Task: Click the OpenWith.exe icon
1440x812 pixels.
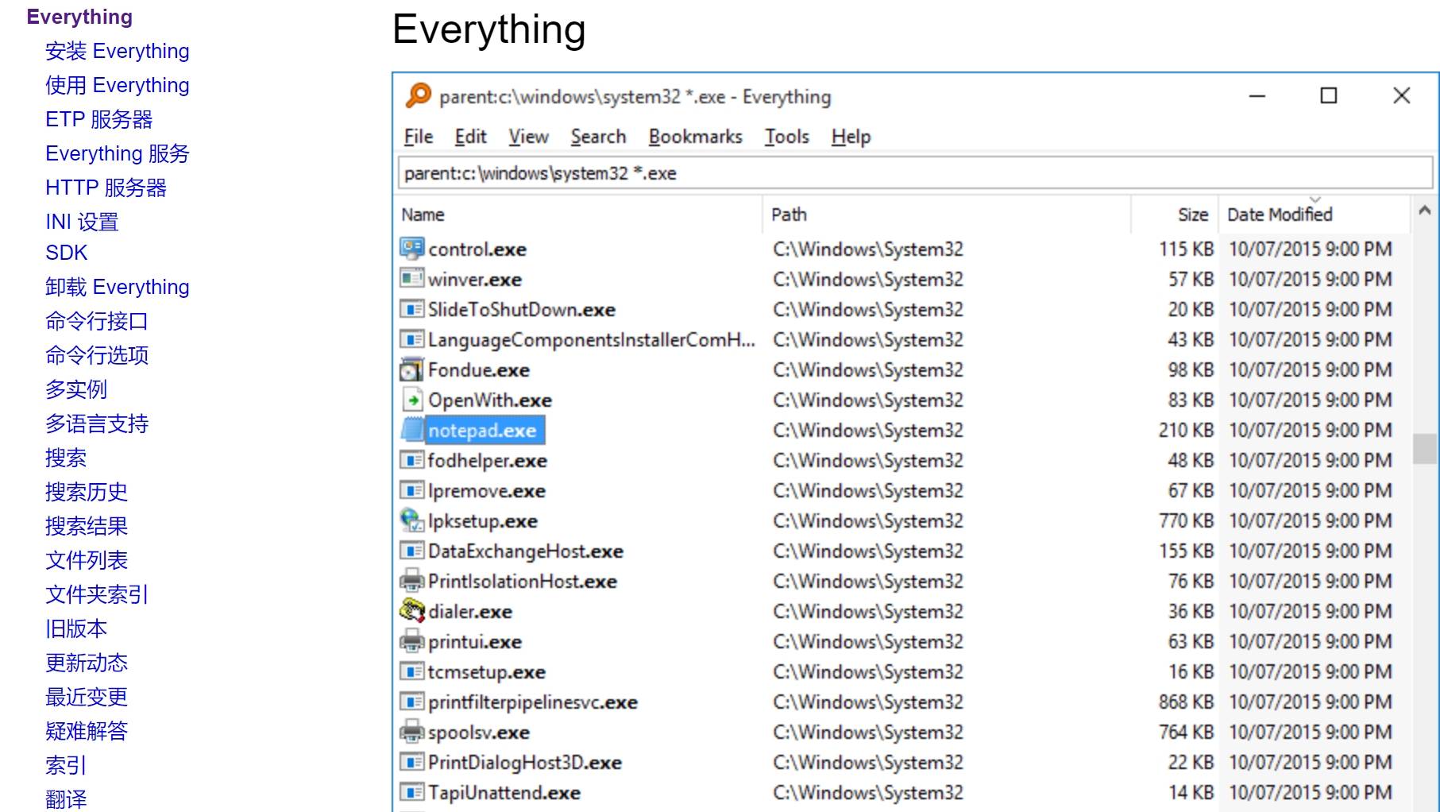Action: (411, 400)
